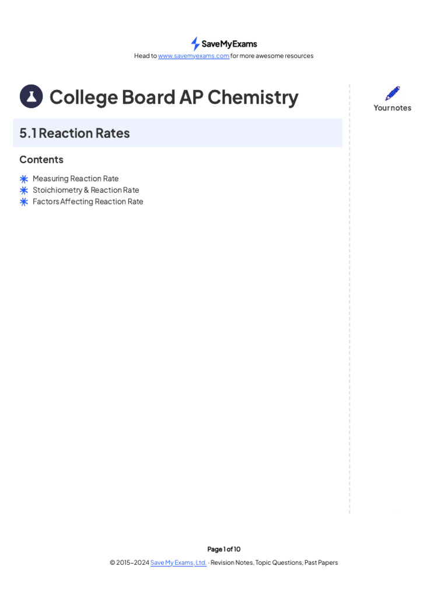448x598 pixels.
Task: Click the SaveMyExams wordmark text
Action: (x=229, y=44)
